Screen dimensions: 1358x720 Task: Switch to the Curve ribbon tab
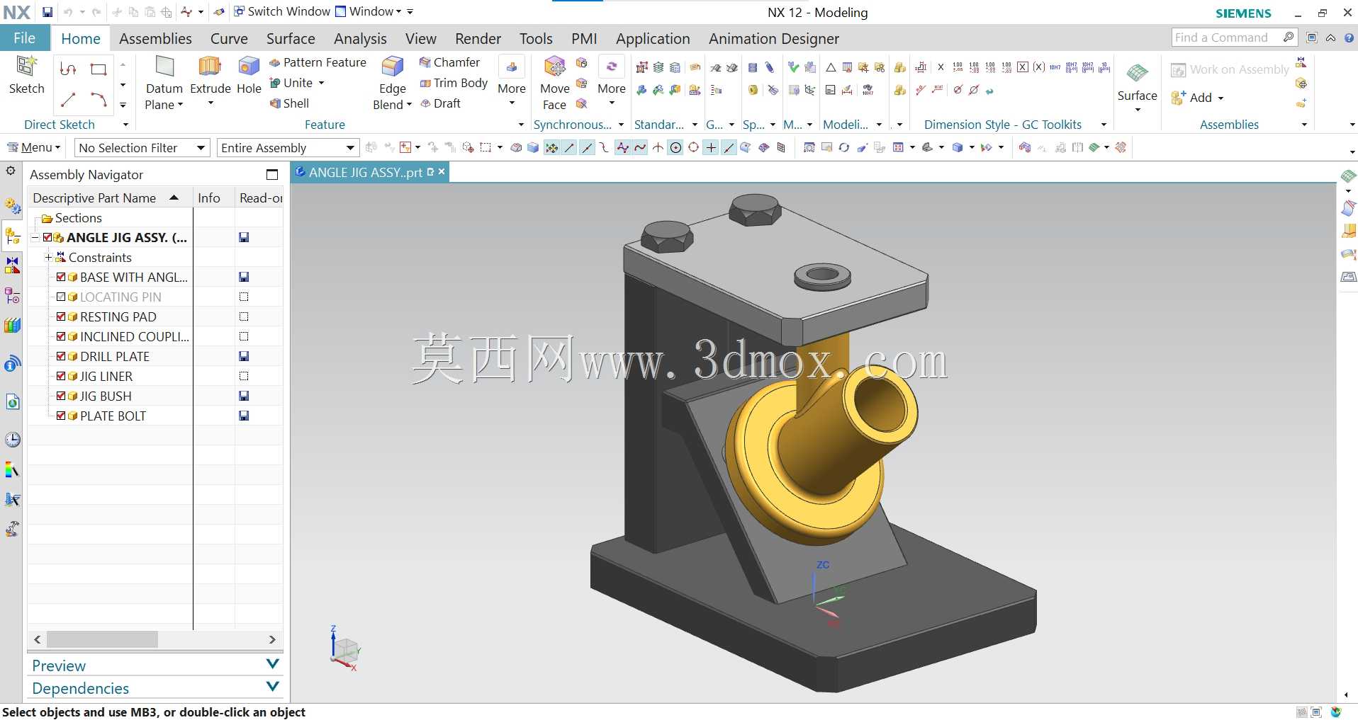pos(229,38)
